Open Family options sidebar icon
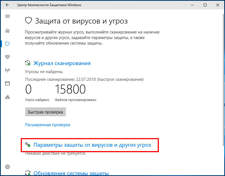The height and width of the screenshot is (176, 225). 7,97
